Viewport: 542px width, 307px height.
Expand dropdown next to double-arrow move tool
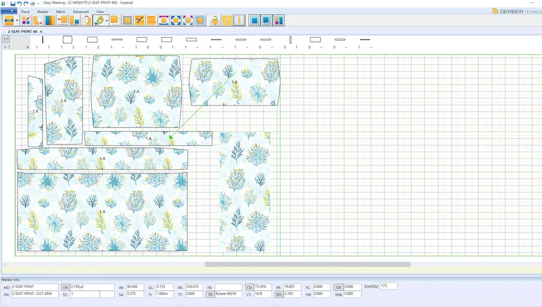[17, 20]
